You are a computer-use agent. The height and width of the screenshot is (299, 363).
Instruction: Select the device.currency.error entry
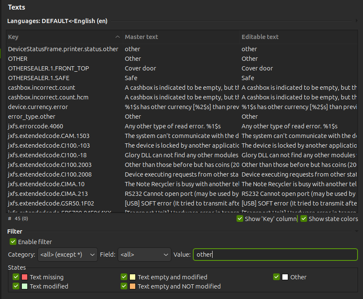click(x=63, y=107)
